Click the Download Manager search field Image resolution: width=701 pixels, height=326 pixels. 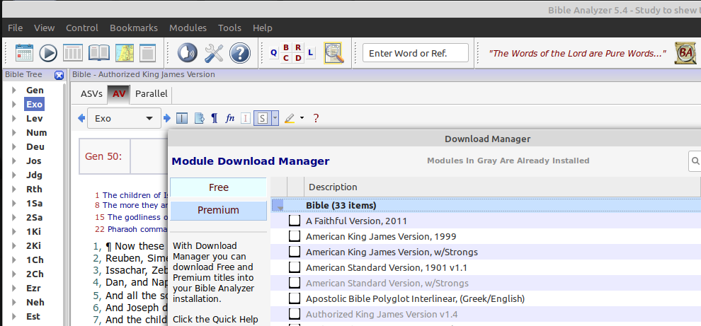click(695, 161)
